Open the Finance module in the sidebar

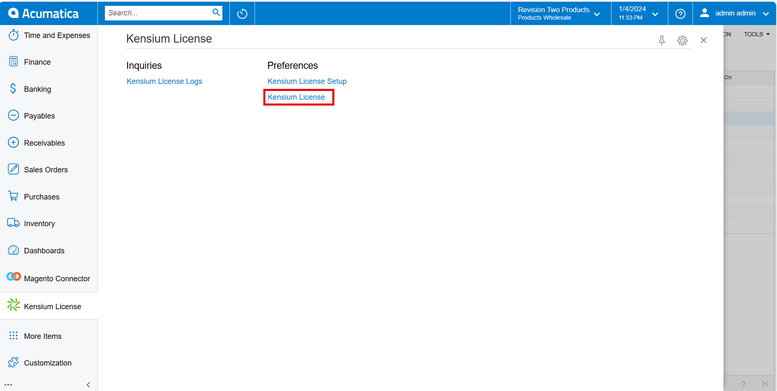[38, 62]
